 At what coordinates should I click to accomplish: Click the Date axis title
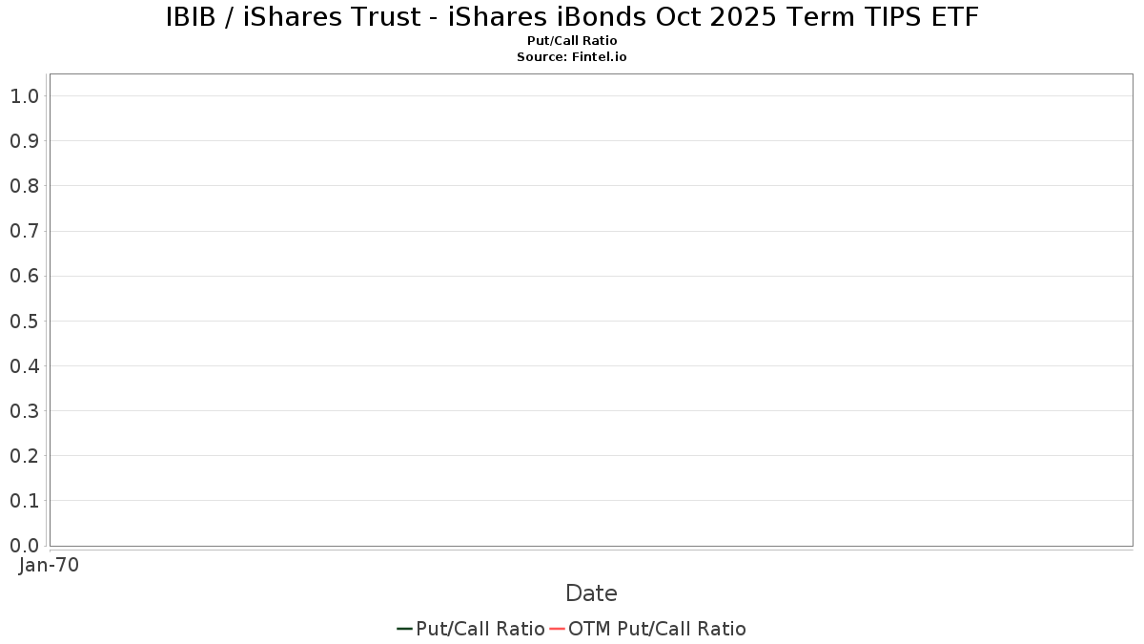coord(591,593)
